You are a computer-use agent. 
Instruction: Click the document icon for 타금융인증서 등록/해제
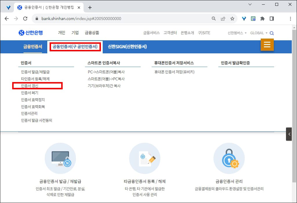(x=145, y=158)
